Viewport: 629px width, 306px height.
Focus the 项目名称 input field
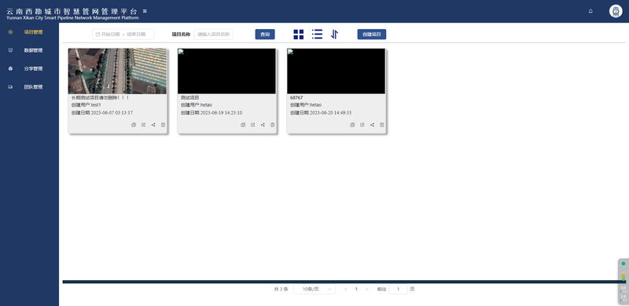213,35
